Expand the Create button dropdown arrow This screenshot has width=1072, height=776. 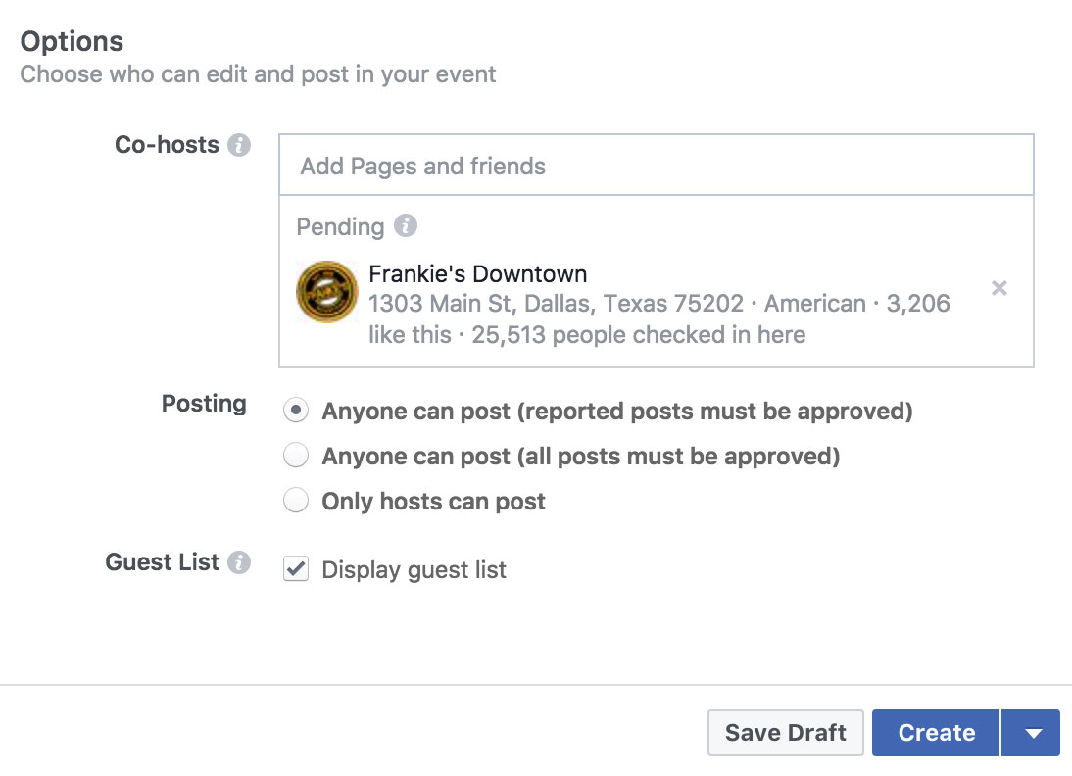[1032, 733]
